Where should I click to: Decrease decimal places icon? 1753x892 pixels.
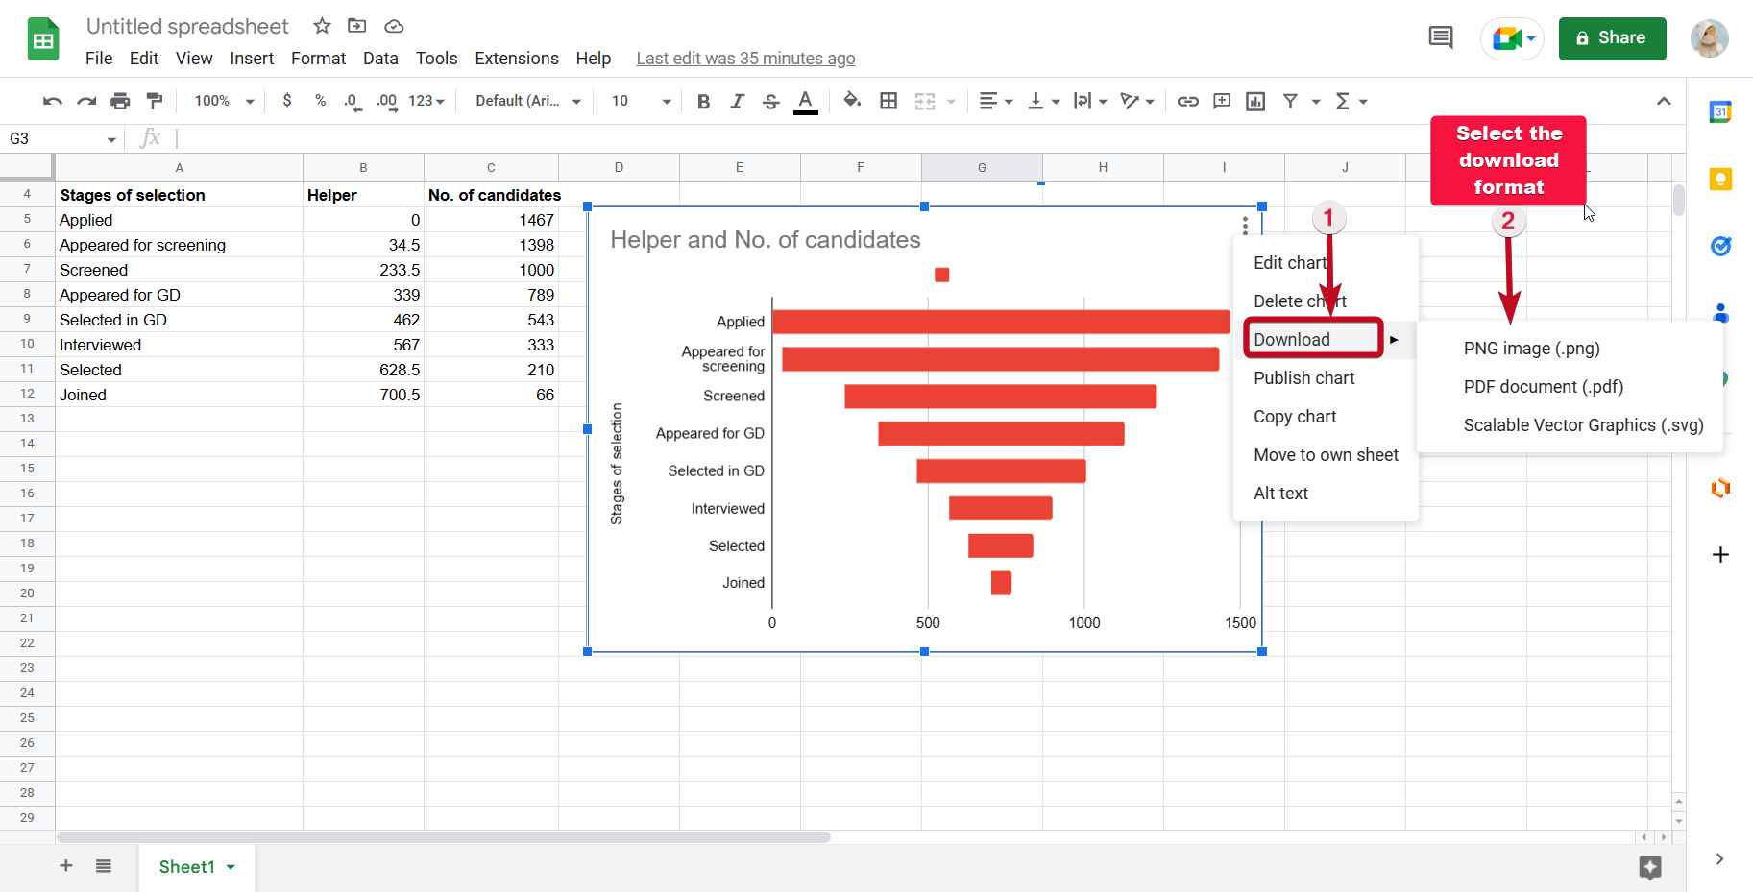click(353, 101)
